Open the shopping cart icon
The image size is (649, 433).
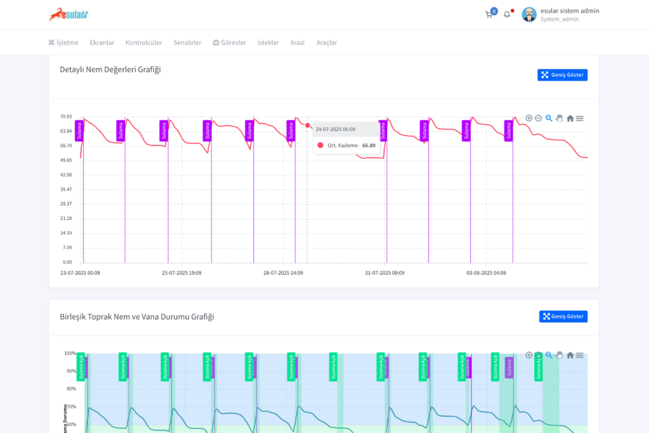489,15
